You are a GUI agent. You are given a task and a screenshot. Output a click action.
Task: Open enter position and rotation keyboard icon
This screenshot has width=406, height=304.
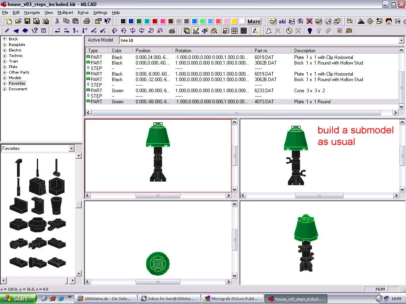coord(171,31)
